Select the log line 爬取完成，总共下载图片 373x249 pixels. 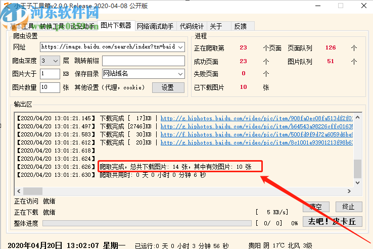pos(175,167)
